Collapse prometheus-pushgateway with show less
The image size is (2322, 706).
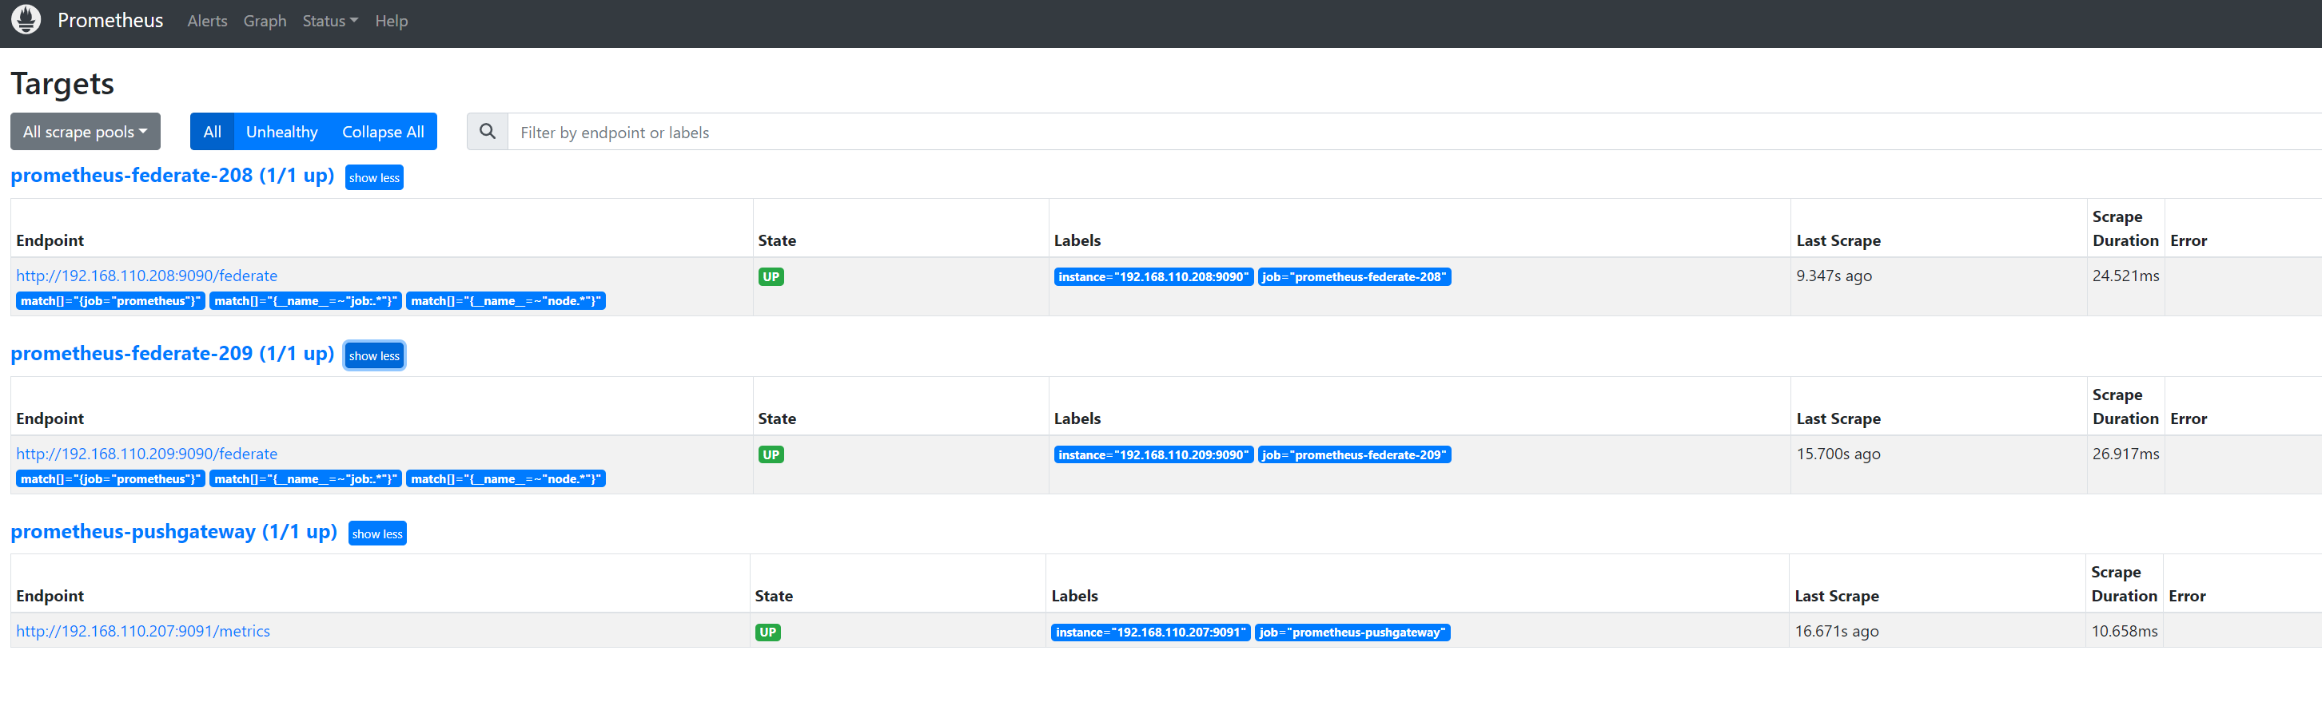(376, 534)
